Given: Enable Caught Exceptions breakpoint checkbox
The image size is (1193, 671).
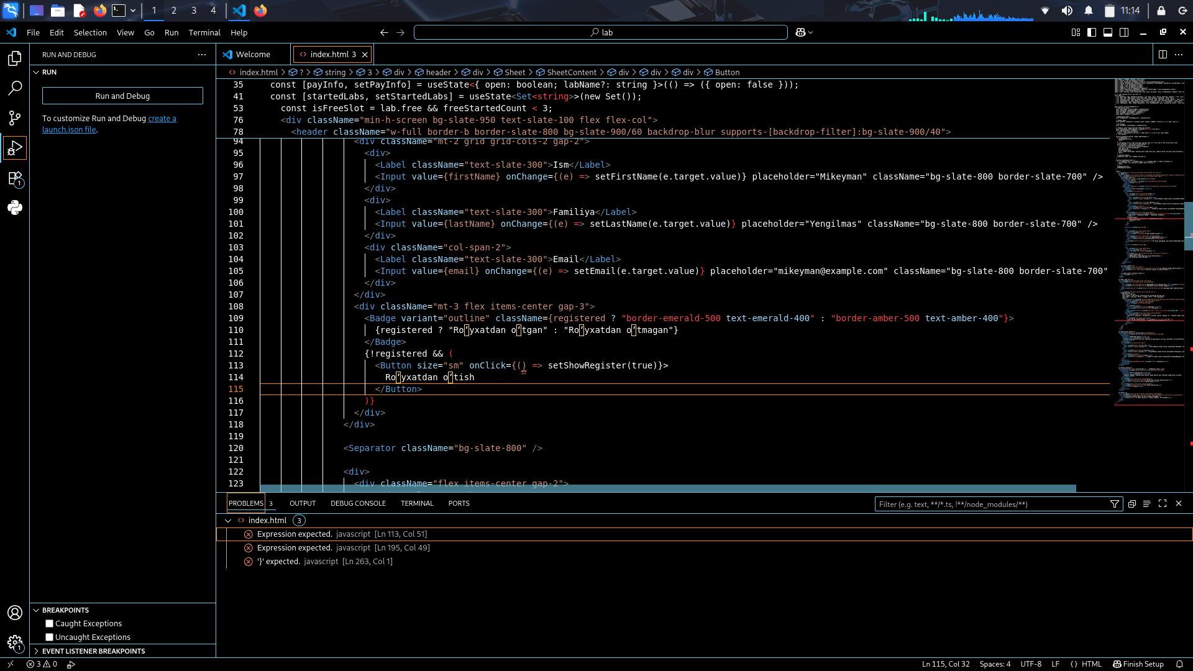Looking at the screenshot, I should pos(50,624).
